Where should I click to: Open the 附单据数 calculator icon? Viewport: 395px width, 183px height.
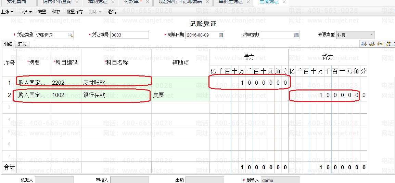(296, 35)
